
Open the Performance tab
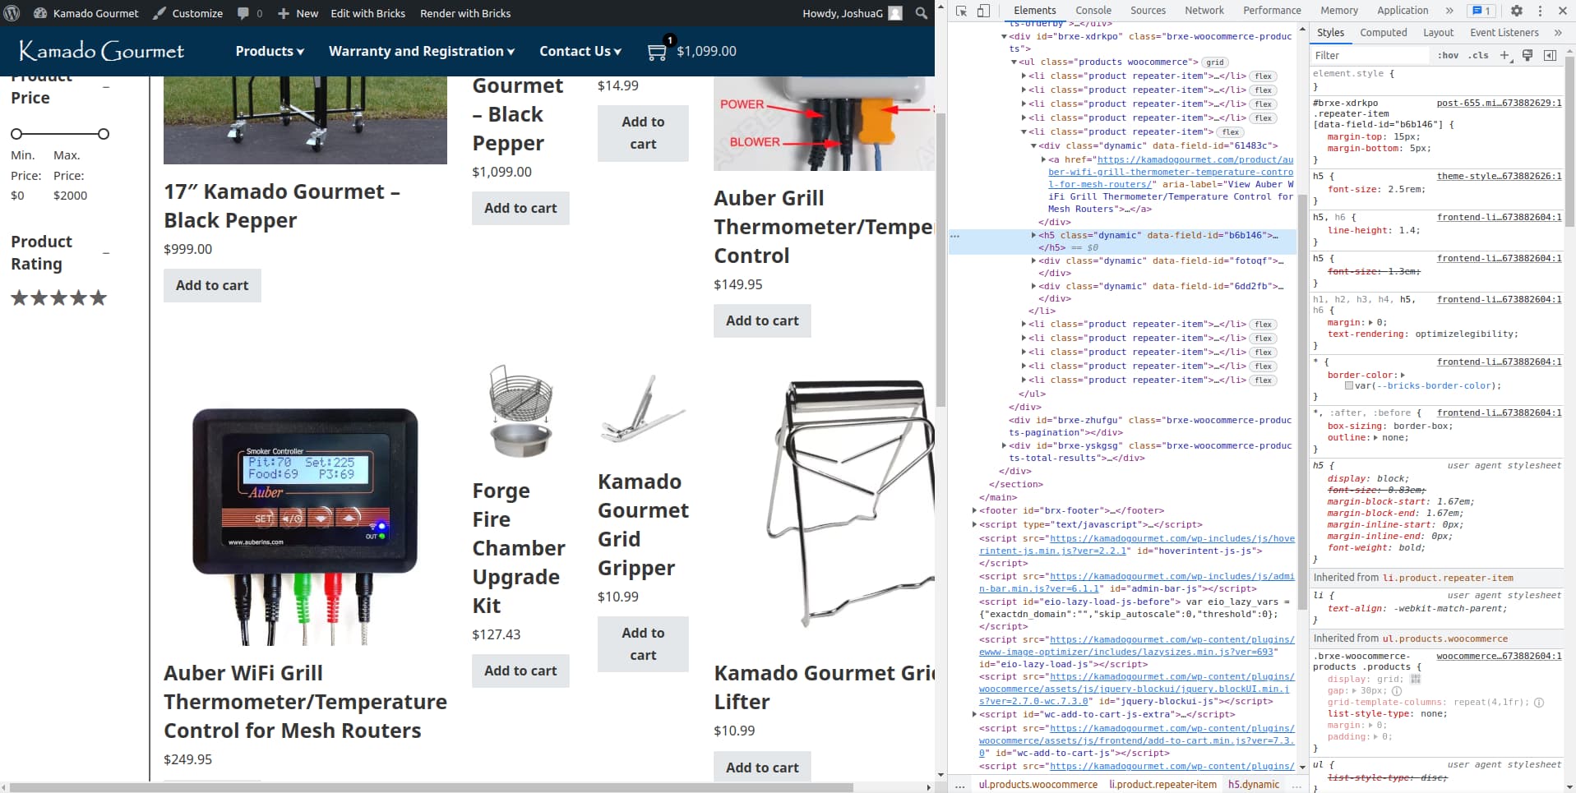(x=1272, y=11)
